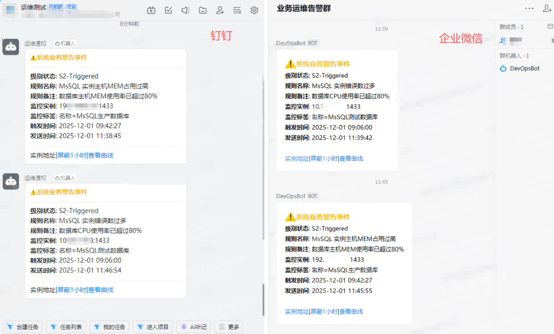Click the DevOpsBot robot icon in sidebar
This screenshot has height=334, width=554.
pos(503,69)
